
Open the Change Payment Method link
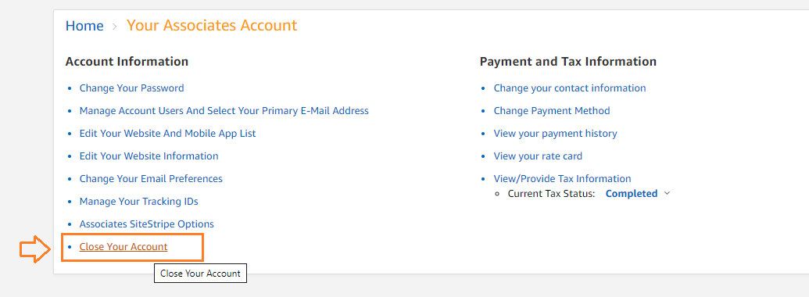point(552,111)
